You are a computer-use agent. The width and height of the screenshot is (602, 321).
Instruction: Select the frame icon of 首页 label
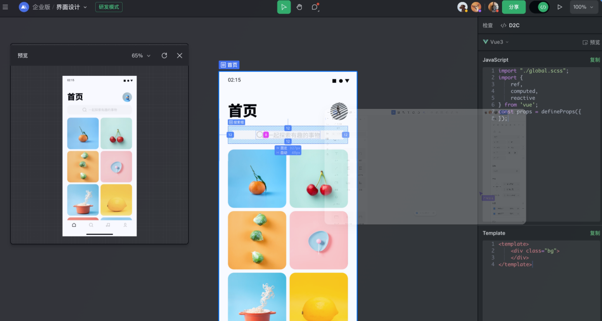tap(223, 65)
